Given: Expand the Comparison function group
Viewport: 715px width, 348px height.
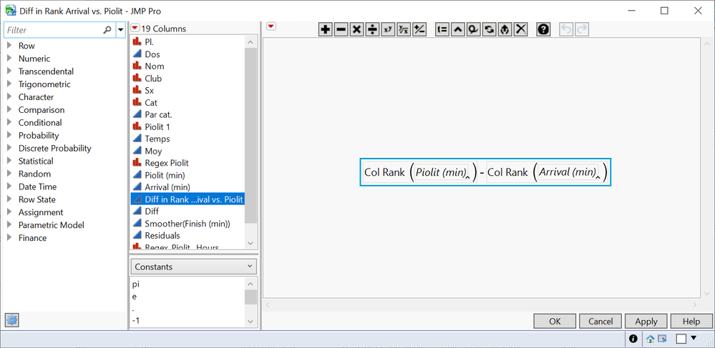Looking at the screenshot, I should coord(9,110).
